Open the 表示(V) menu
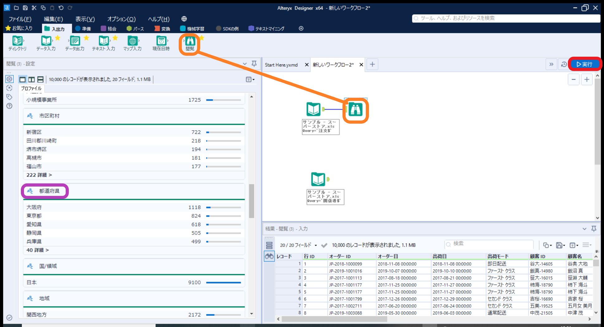Viewport: 604px width, 327px height. 85,19
